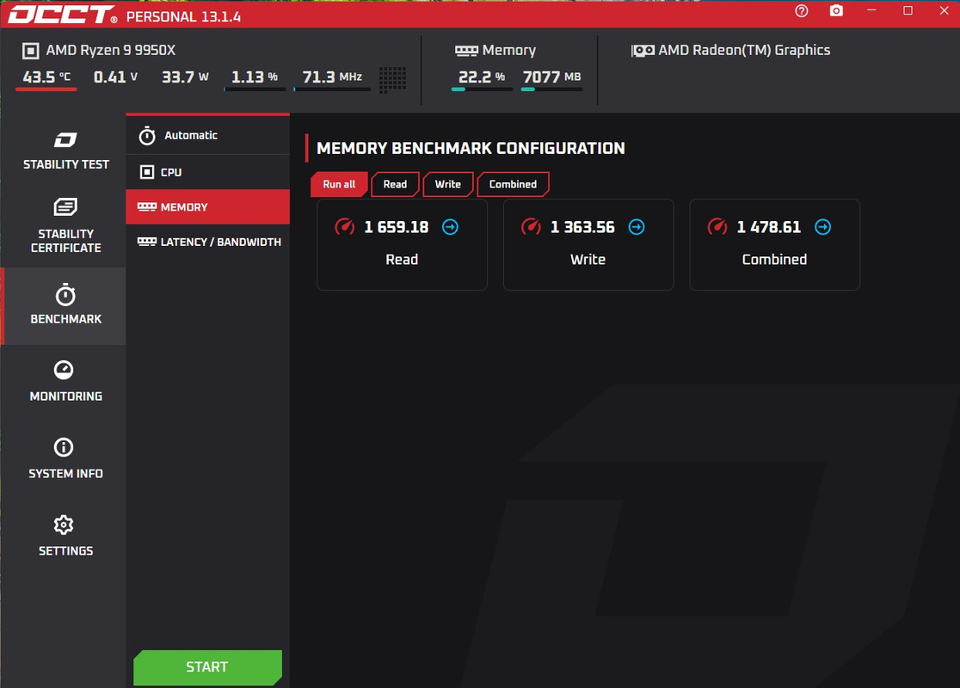Click the gauge icon on Combined card
This screenshot has width=960, height=688.
click(717, 227)
